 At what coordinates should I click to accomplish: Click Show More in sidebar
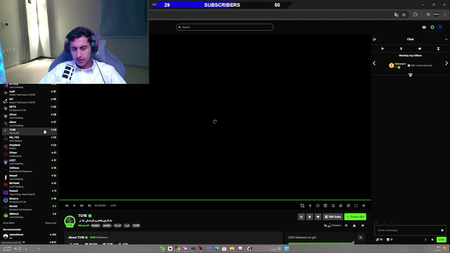coord(9,223)
